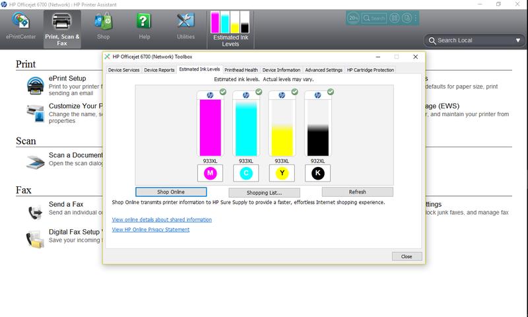Click the Shopping List... button
Screen dimensions: 528x317
coord(265,193)
